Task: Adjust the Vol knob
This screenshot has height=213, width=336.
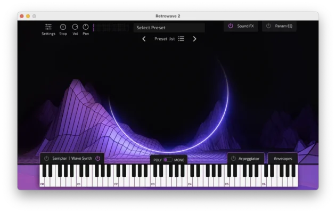Action: point(75,27)
